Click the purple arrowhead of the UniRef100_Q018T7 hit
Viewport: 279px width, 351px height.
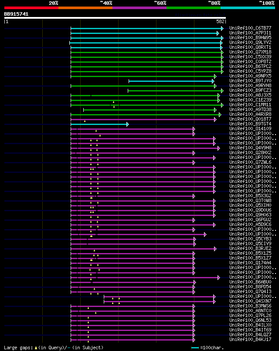click(215, 119)
